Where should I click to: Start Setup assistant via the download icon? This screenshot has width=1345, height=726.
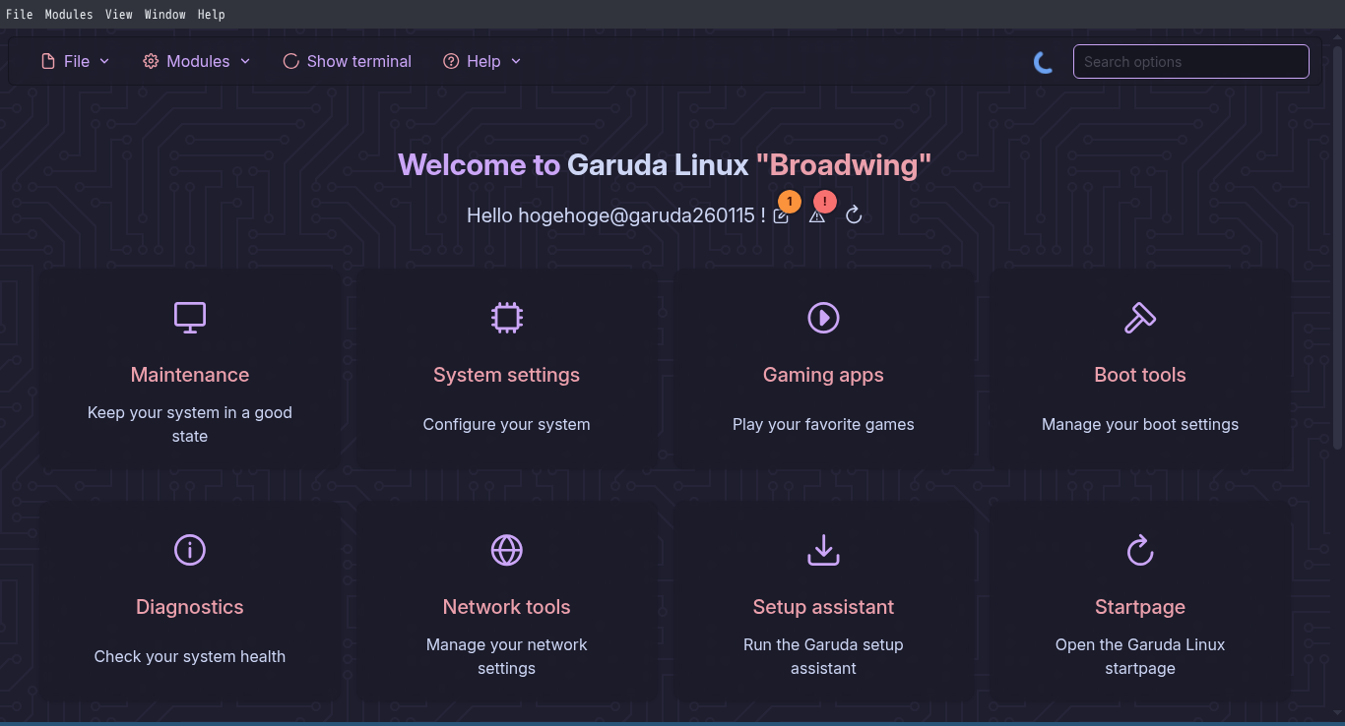point(823,549)
